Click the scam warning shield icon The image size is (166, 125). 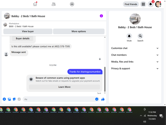pyautogui.click(x=31, y=79)
